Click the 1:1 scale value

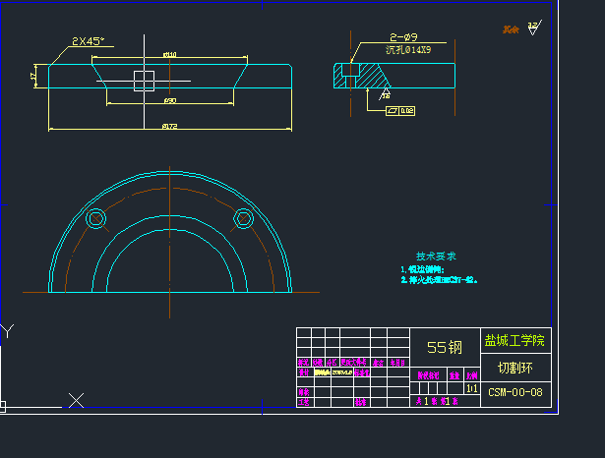471,388
